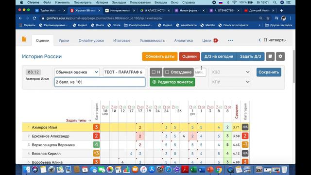Open the three-dots more menu
311x175 pixels.
pyautogui.click(x=230, y=40)
